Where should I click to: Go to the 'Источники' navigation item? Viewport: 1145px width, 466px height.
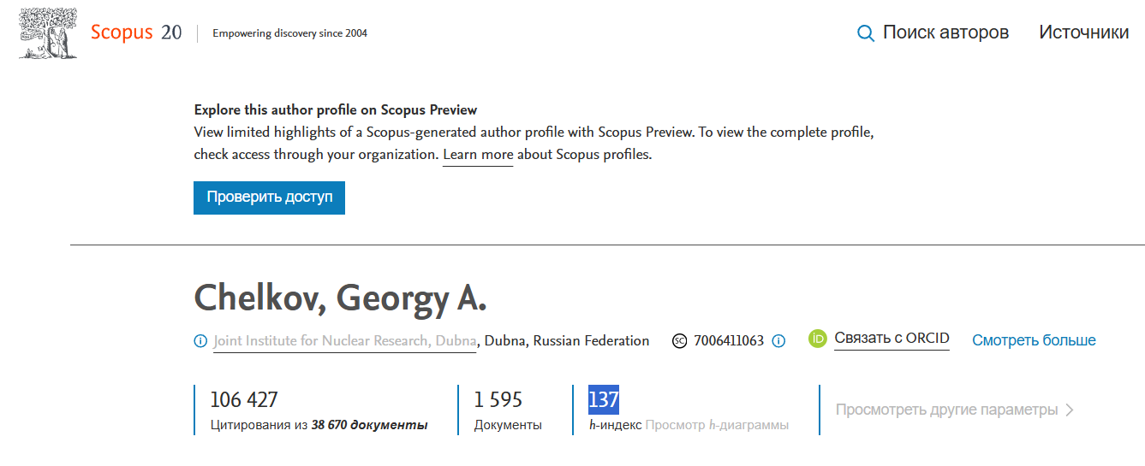pyautogui.click(x=1083, y=32)
